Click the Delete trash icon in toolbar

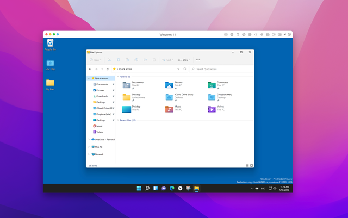[x=154, y=60]
